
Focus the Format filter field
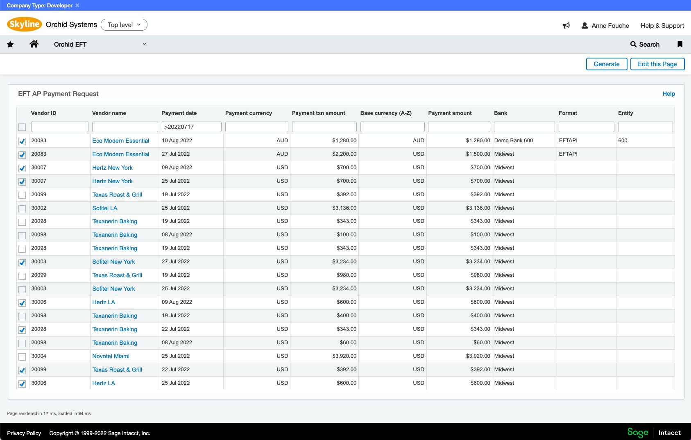click(587, 126)
